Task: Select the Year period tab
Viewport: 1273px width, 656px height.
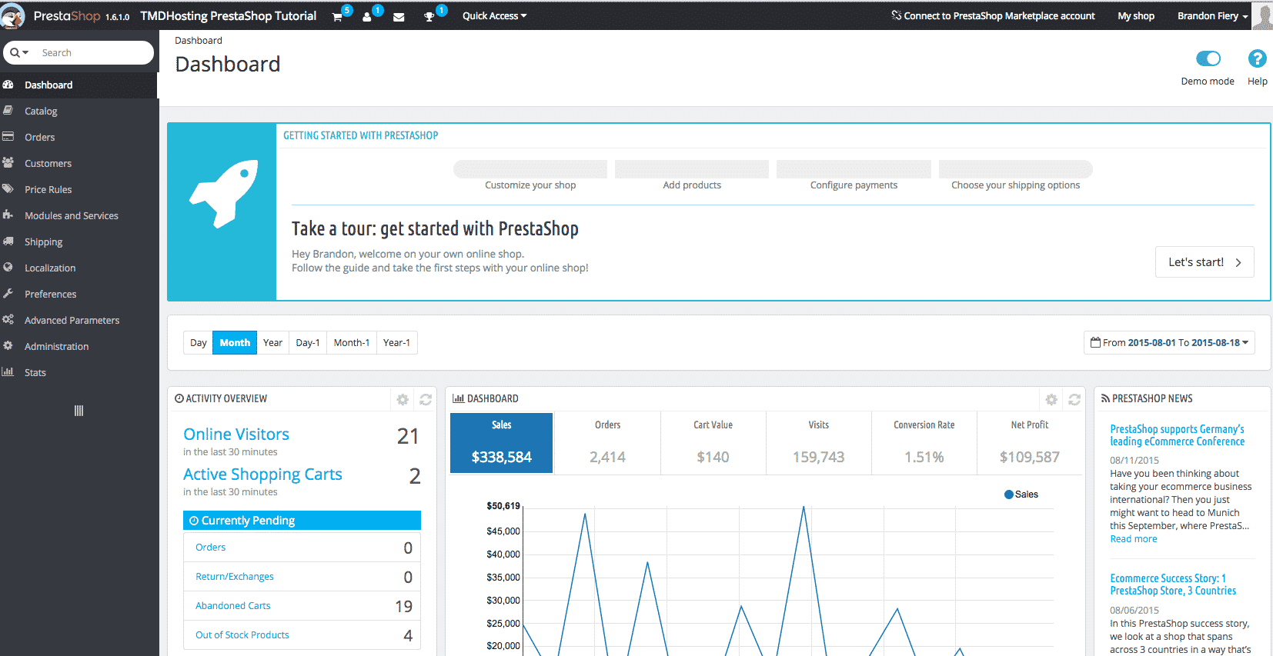Action: click(x=272, y=343)
